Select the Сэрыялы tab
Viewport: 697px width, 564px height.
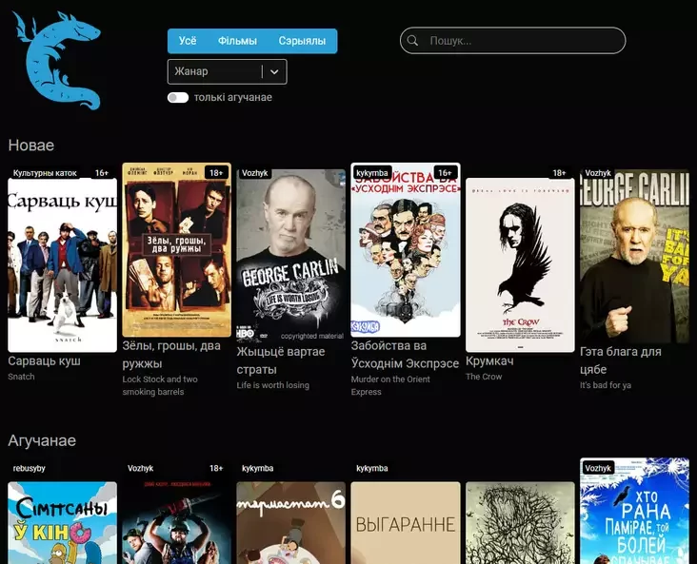pos(302,41)
